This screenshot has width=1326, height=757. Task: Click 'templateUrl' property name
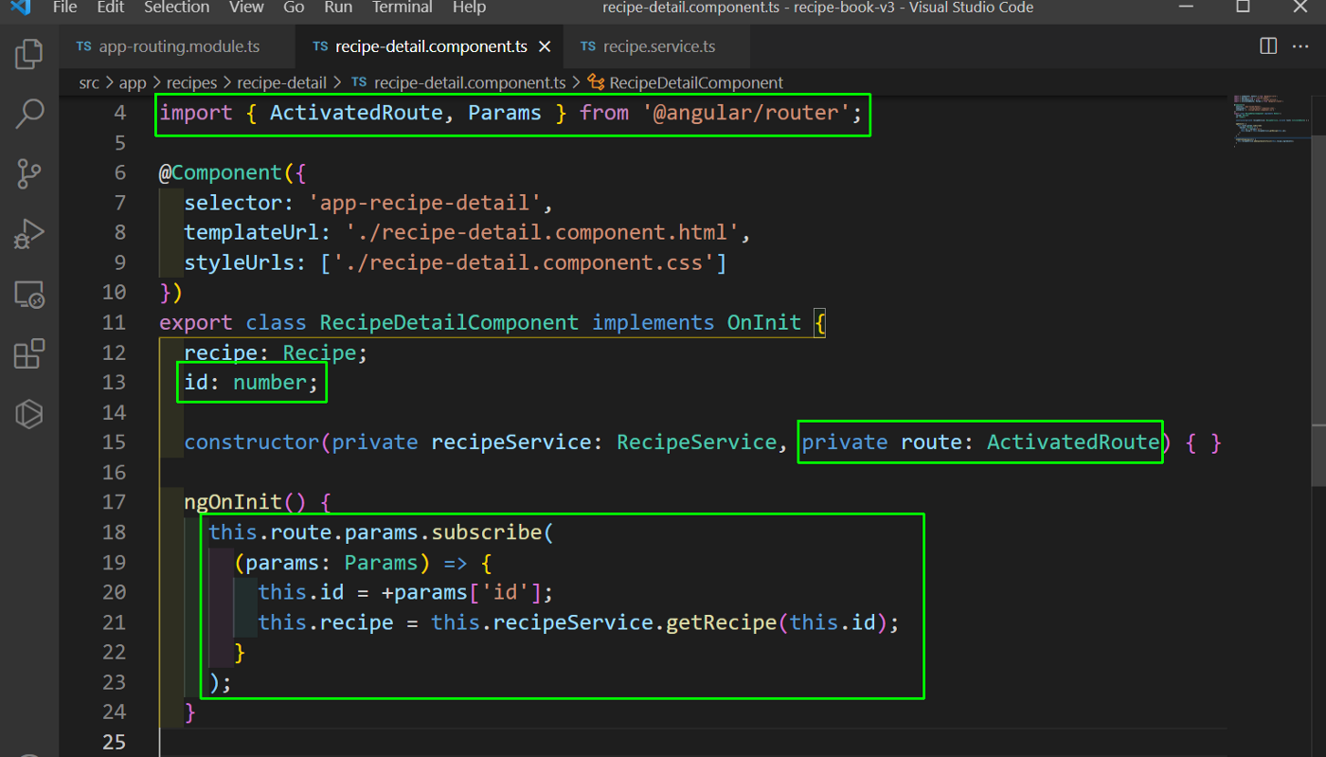251,232
